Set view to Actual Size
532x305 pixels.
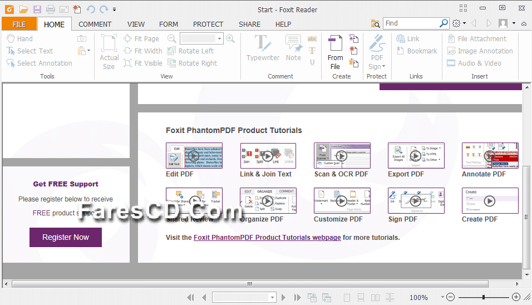109,52
